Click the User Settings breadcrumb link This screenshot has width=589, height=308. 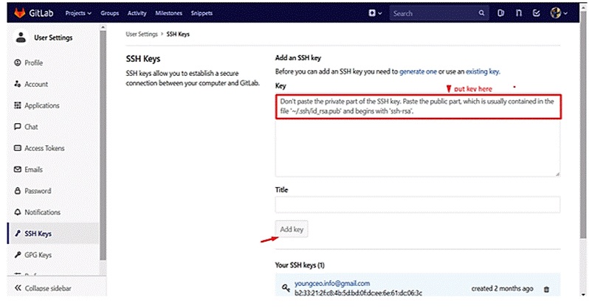pyautogui.click(x=142, y=34)
